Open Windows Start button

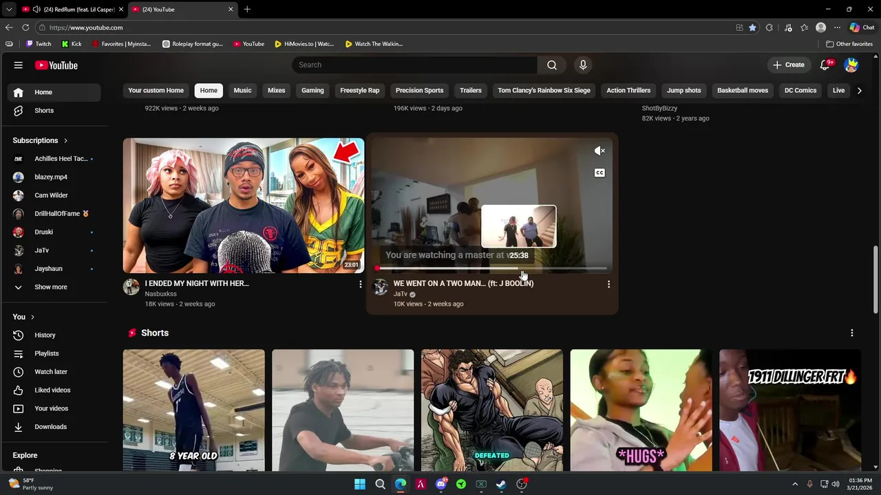coord(360,484)
